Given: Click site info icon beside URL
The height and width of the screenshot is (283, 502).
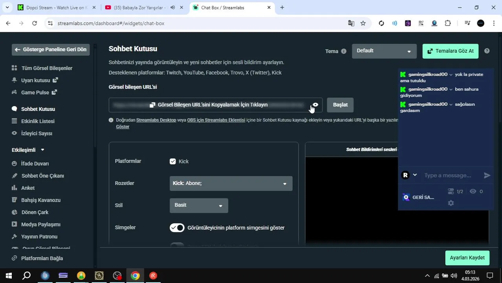Looking at the screenshot, I should [x=50, y=23].
